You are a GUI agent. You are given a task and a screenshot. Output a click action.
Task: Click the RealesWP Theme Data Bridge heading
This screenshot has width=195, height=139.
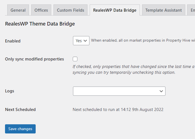[x=40, y=24]
